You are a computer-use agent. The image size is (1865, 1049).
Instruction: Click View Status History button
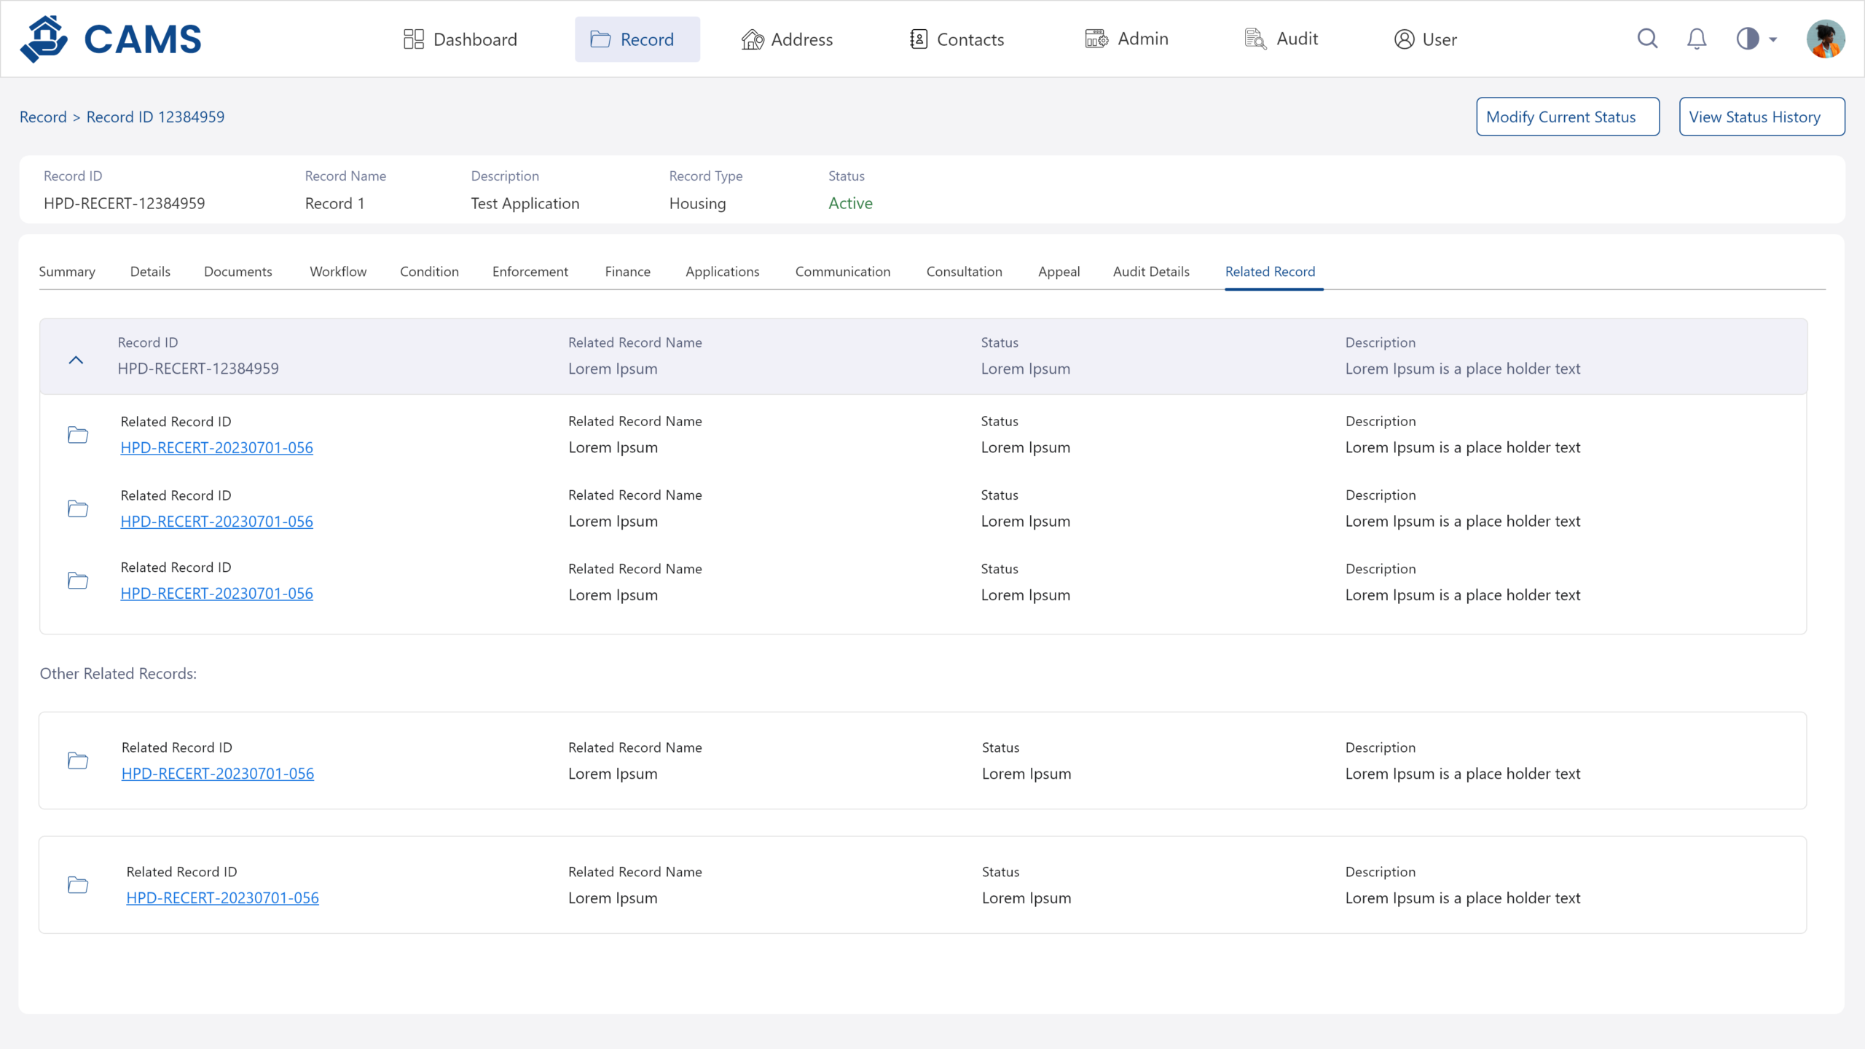[1762, 117]
